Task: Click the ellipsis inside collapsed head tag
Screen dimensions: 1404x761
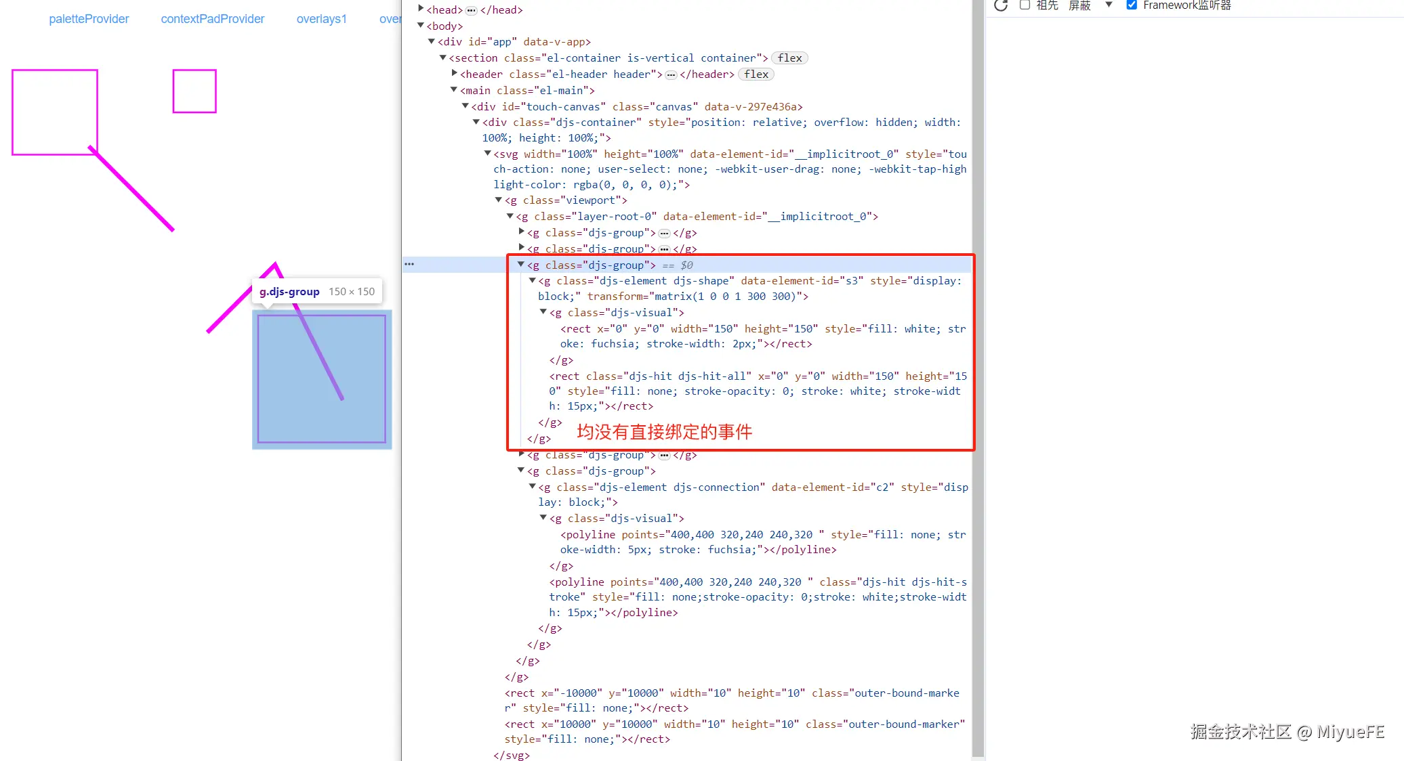Action: 471,10
